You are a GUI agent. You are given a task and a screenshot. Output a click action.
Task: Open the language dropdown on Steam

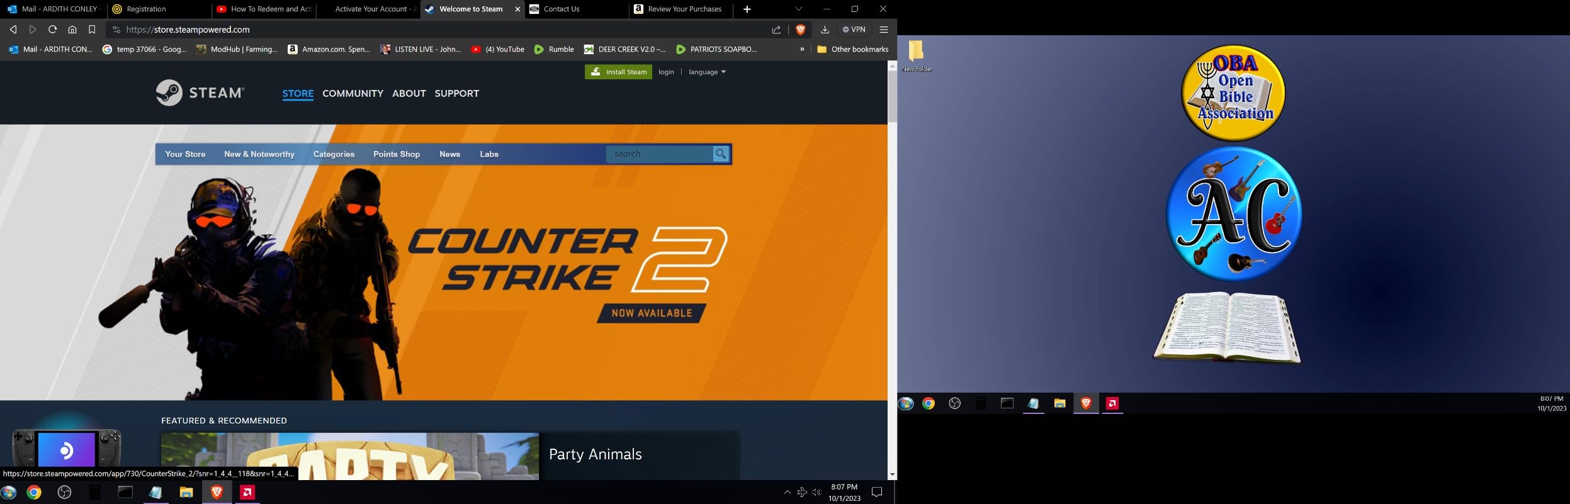click(x=707, y=72)
